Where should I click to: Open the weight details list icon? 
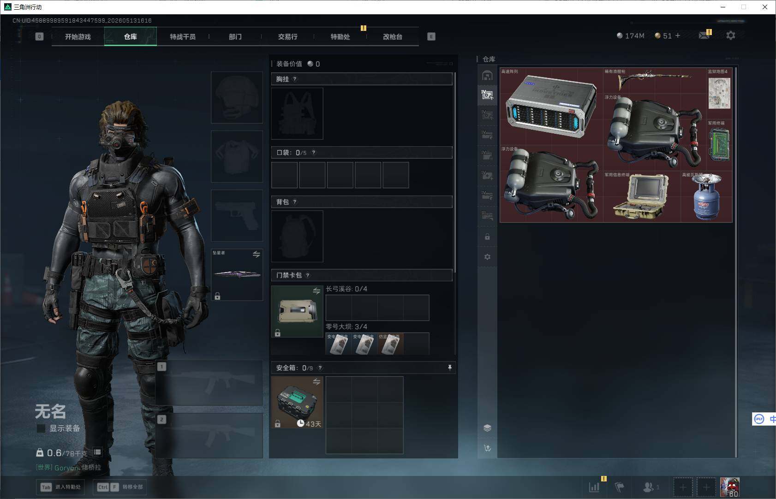click(x=97, y=452)
